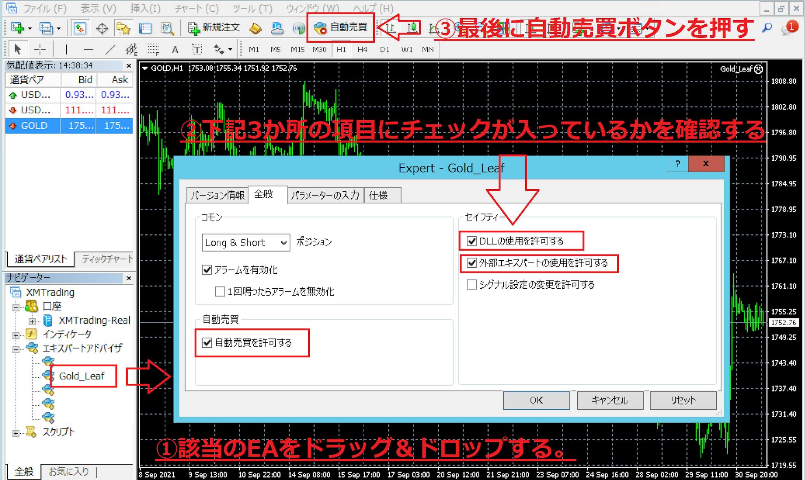Image resolution: width=805 pixels, height=480 pixels.
Task: Switch to 仕様 tab in Expert dialog
Action: (382, 195)
